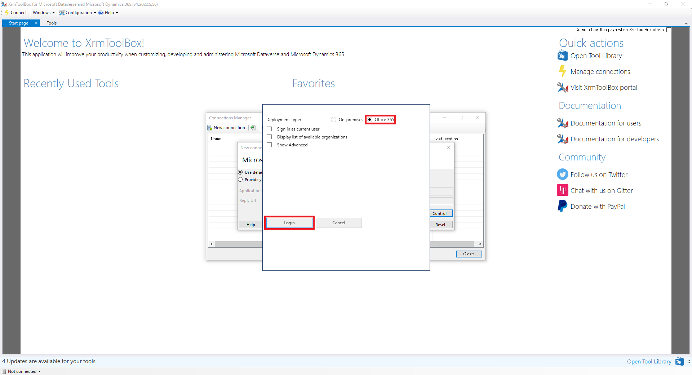Open Manage connections link
Screen dimensions: 692x375
click(x=600, y=72)
